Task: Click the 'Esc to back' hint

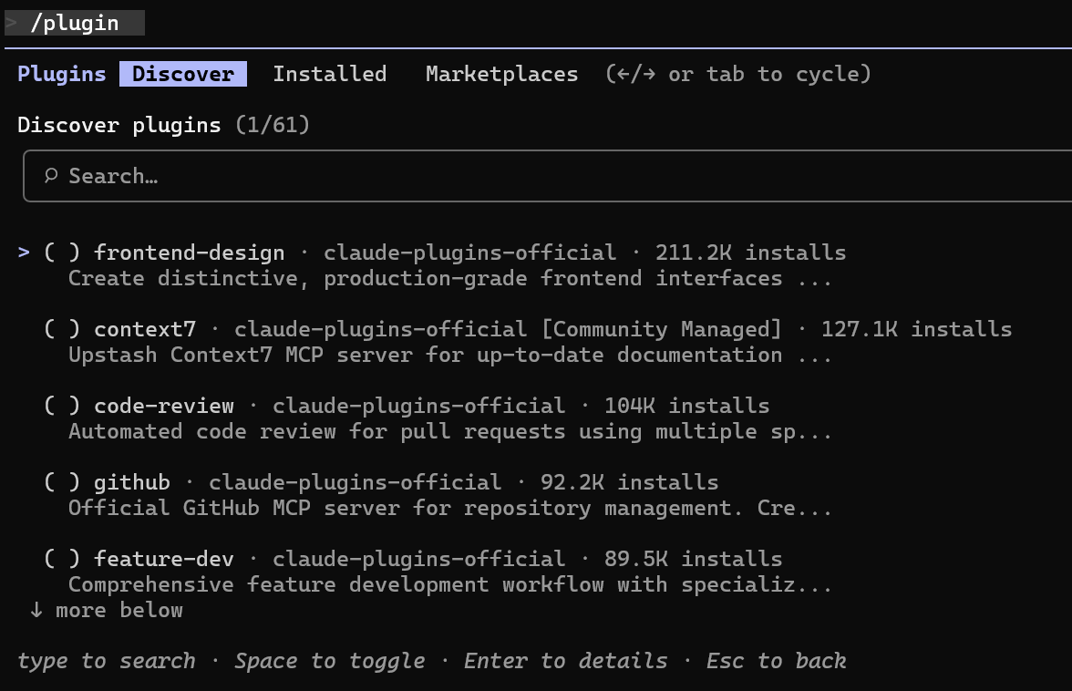Action: [x=776, y=661]
